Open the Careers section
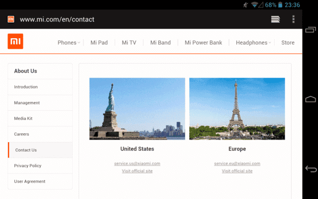The height and width of the screenshot is (199, 318). (40, 134)
